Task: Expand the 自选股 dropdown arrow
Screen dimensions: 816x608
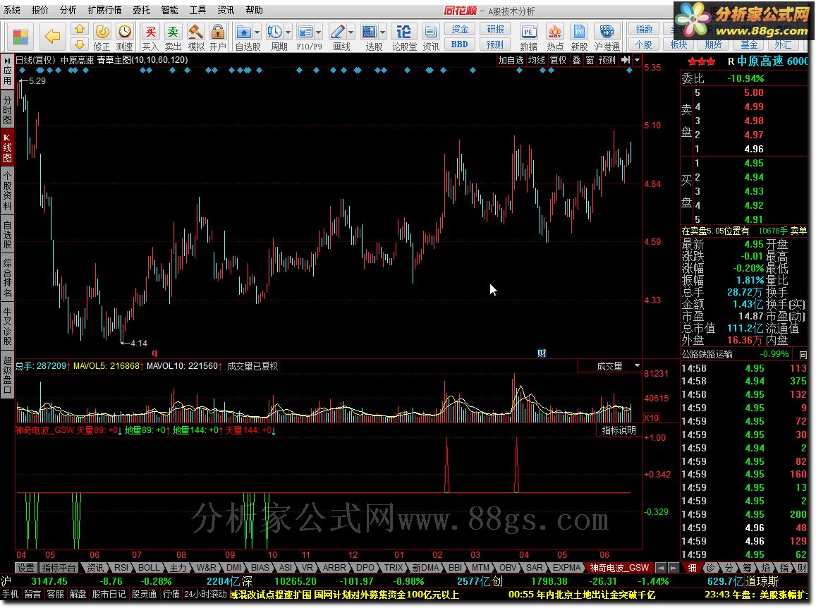Action: (257, 32)
